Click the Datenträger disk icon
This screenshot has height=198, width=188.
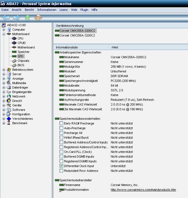pos(9,87)
